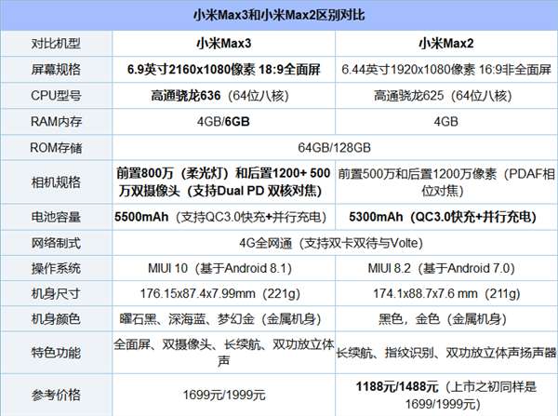Click the 64GB/128GB cell
This screenshot has width=558, height=416.
pyautogui.click(x=335, y=147)
